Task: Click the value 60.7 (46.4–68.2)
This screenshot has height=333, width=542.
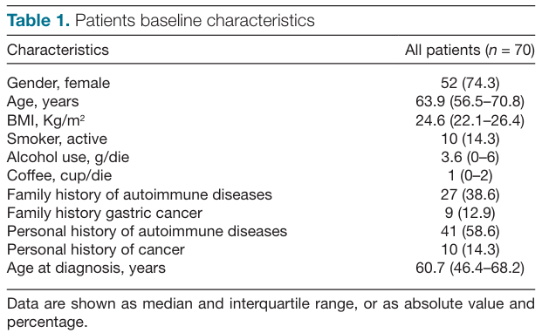Action: click(x=470, y=268)
